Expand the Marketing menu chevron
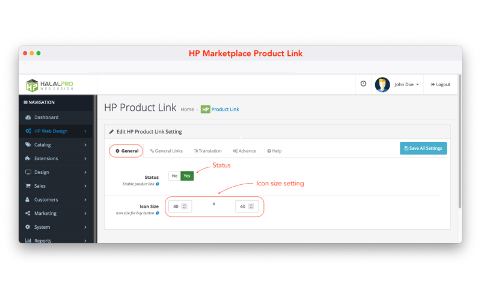This screenshot has height=301, width=481. point(85,213)
